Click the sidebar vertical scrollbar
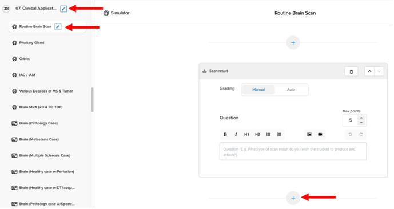The height and width of the screenshot is (209, 394). tap(92, 99)
